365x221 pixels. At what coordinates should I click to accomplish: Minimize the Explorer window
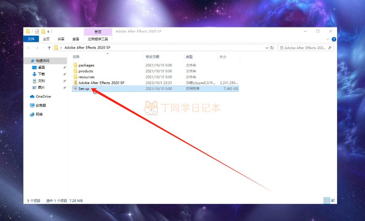(x=305, y=31)
